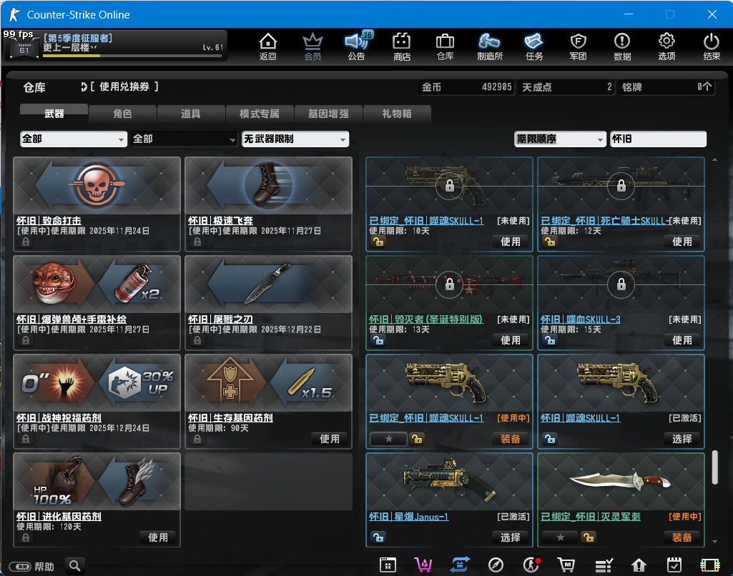Viewport: 733px width, 576px height.
Task: Click the 结束 power icon to quit
Action: click(712, 46)
